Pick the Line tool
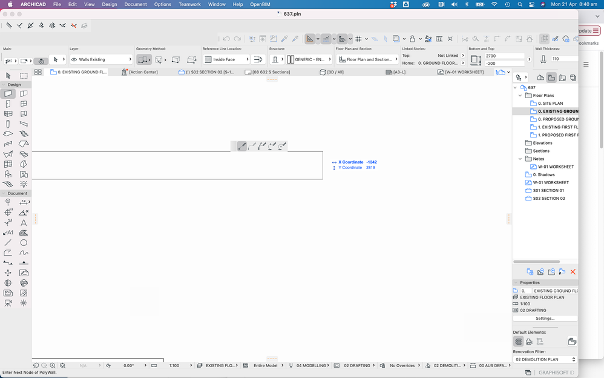Screen dimensions: 604x378 tap(8, 243)
